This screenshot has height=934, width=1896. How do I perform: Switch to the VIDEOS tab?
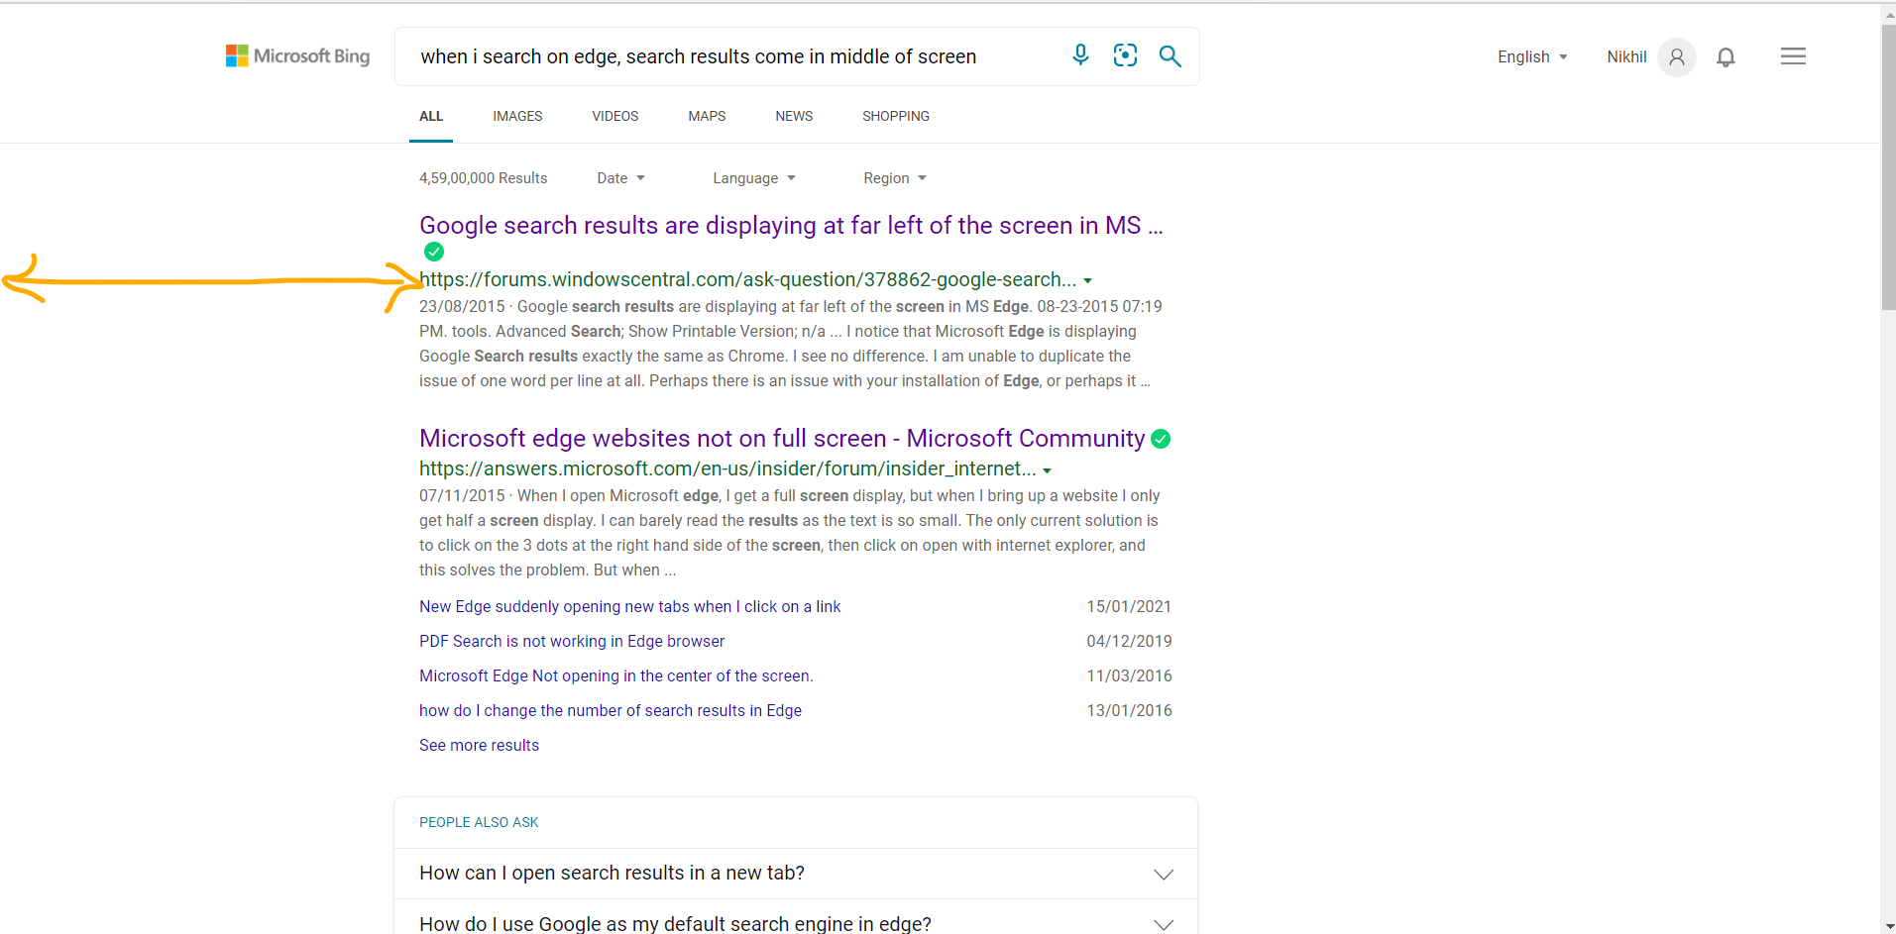pyautogui.click(x=615, y=116)
